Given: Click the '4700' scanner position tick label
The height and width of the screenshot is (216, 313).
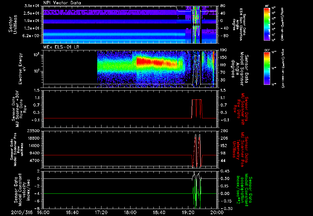Looking at the screenshot, I should [34, 160].
